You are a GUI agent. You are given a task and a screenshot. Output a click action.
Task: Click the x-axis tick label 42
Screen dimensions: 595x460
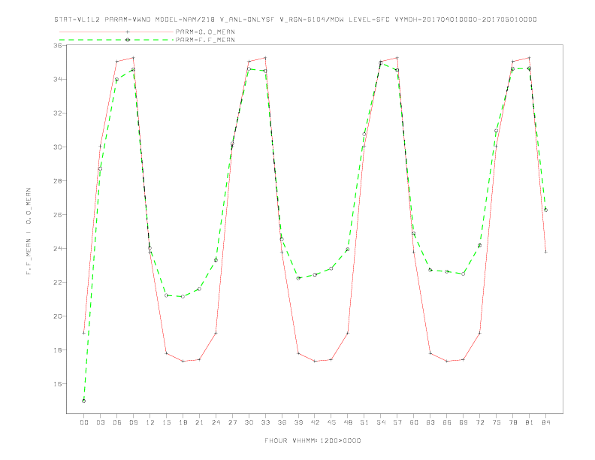tap(315, 422)
